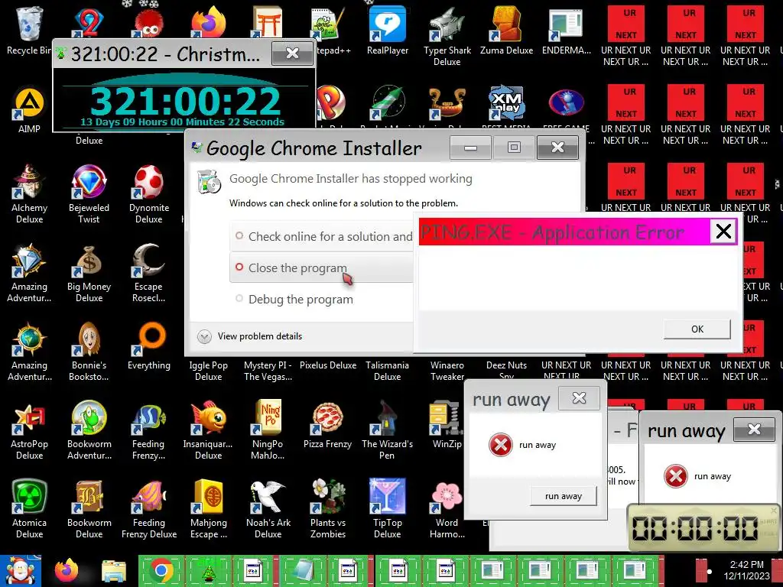Switch to Chrome taskbar button
This screenshot has width=783, height=587.
pyautogui.click(x=161, y=570)
